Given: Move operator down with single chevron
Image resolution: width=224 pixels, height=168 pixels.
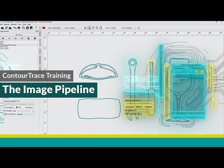Looking at the screenshot, I should (22, 38).
